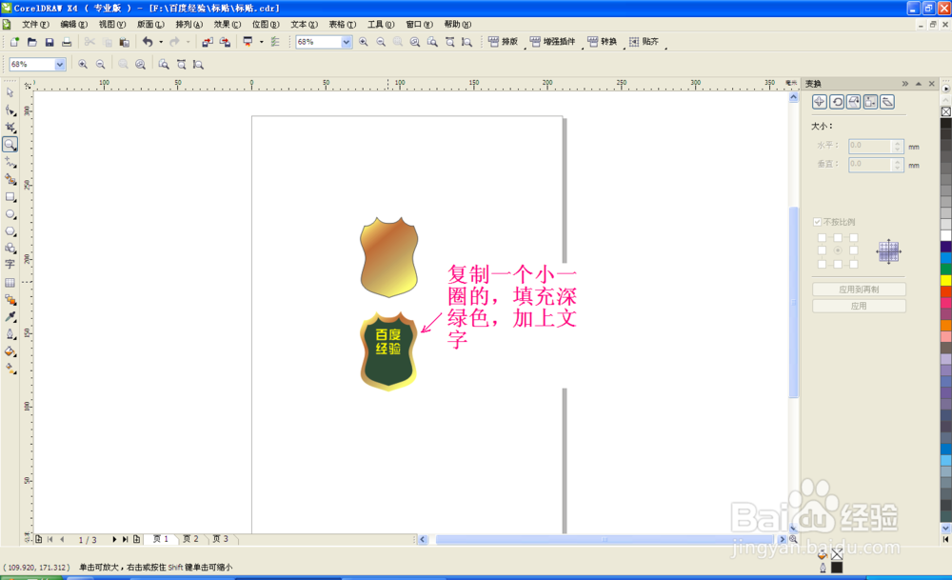Viewport: 952px width, 580px height.
Task: Open the Rotate pane in the Transform docker
Action: tap(837, 100)
